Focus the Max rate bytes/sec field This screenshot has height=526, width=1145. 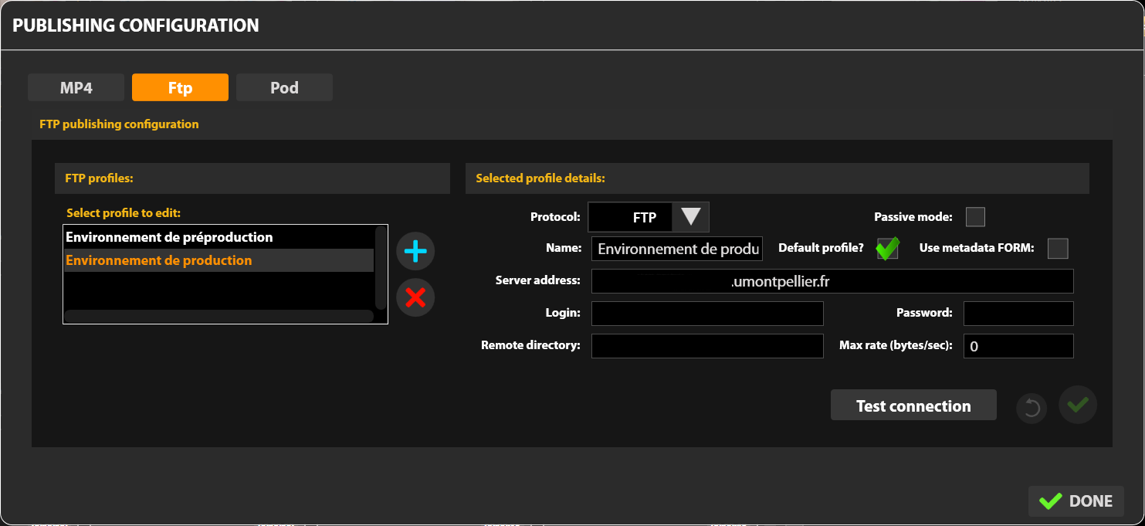pyautogui.click(x=1018, y=347)
